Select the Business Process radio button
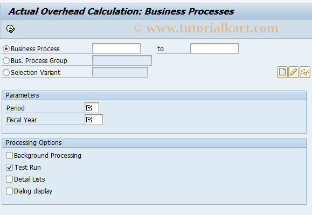Image resolution: width=312 pixels, height=215 pixels. point(6,48)
